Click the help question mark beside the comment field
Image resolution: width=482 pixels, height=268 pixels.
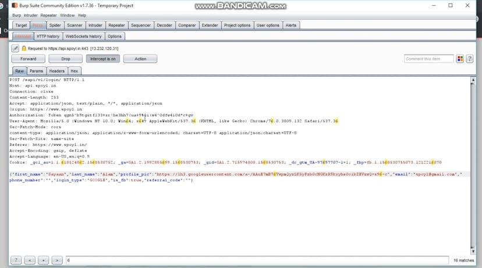(x=469, y=59)
